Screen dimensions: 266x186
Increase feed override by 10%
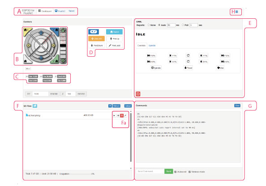point(225,55)
